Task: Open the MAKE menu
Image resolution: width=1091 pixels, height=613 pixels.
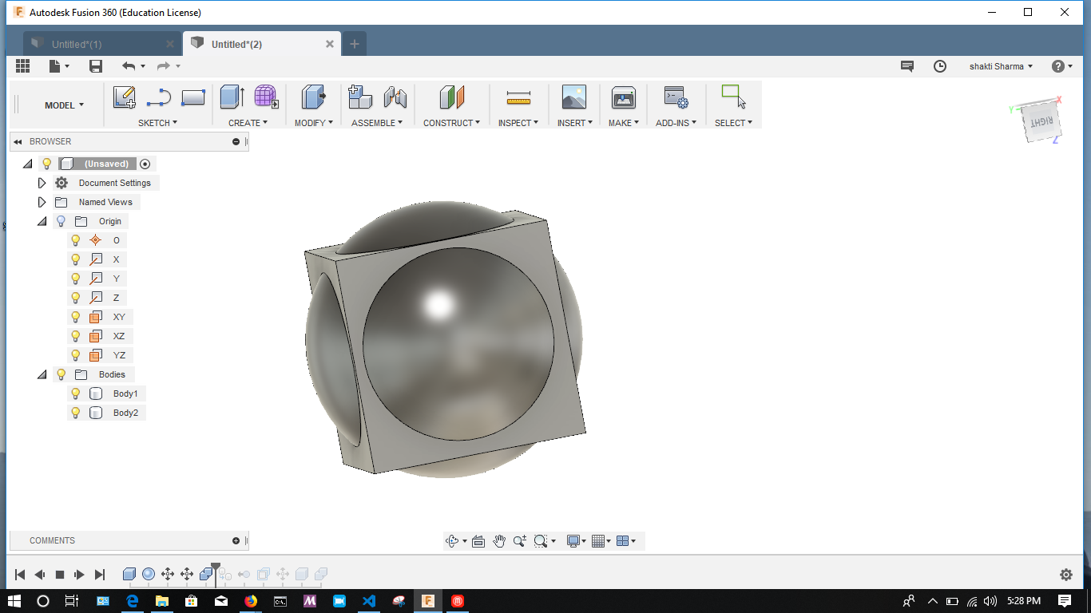Action: 624,123
